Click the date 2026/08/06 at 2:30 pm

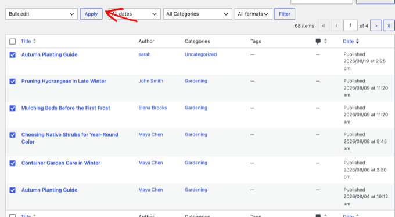tap(365, 173)
